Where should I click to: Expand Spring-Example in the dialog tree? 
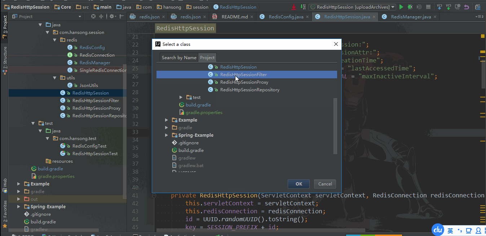click(166, 135)
